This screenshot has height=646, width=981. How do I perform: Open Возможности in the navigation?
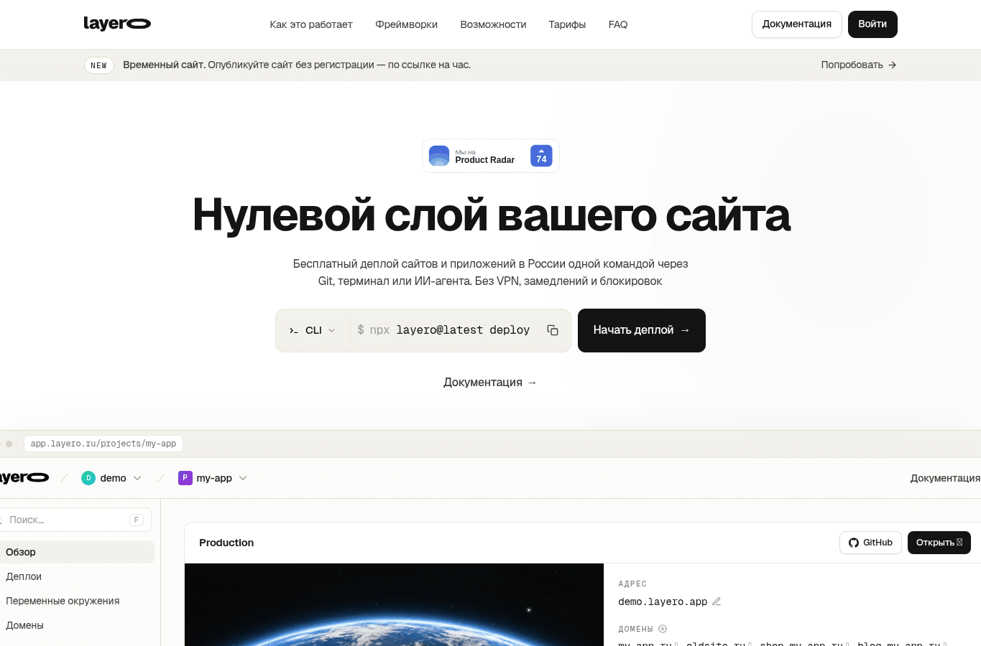click(x=493, y=24)
